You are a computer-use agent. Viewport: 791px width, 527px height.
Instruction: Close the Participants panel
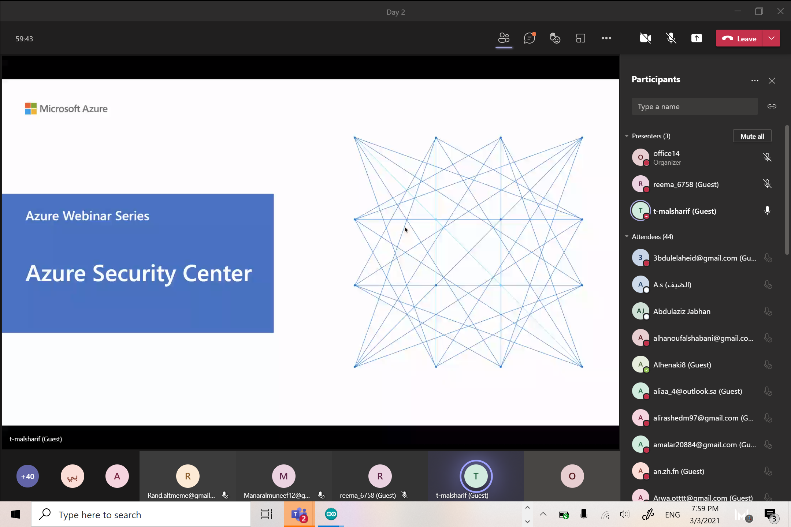pyautogui.click(x=772, y=81)
